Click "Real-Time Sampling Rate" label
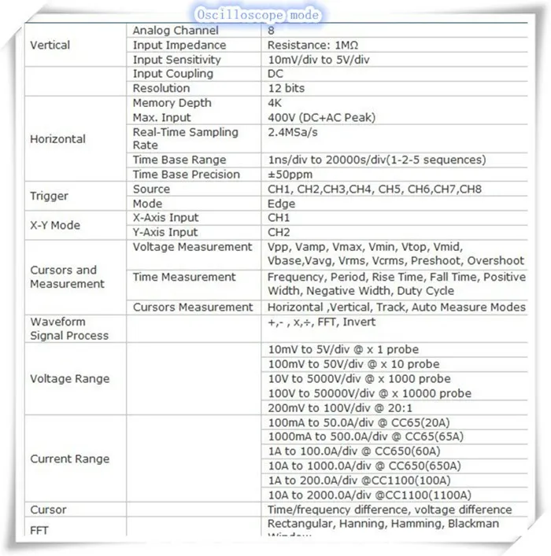 185,138
